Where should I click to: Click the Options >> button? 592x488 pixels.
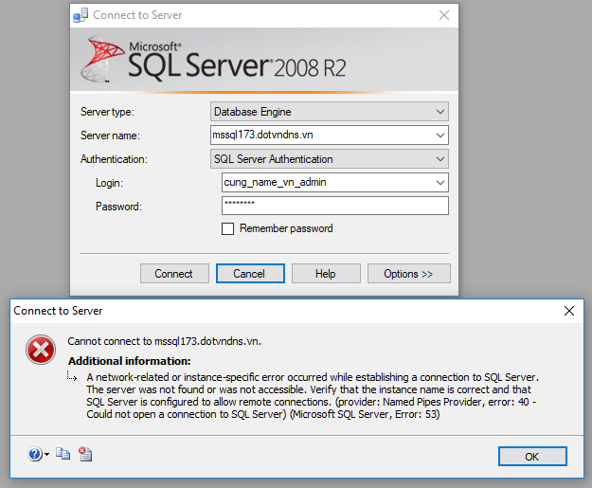click(x=409, y=274)
